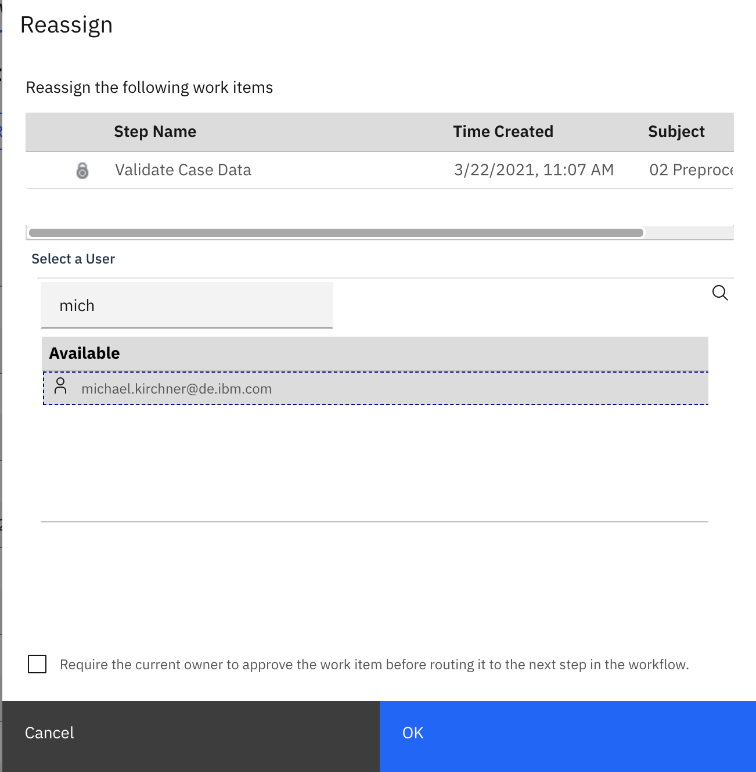Screen dimensions: 756x772
Task: Enable the require current owner approval checkbox
Action: coord(37,664)
